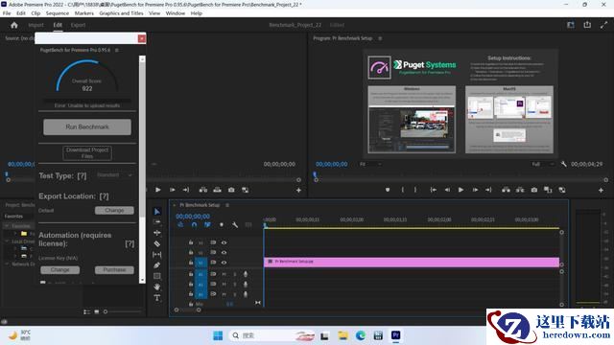Click Program monitor Extract button
This screenshot has width=614, height=345.
click(520, 190)
